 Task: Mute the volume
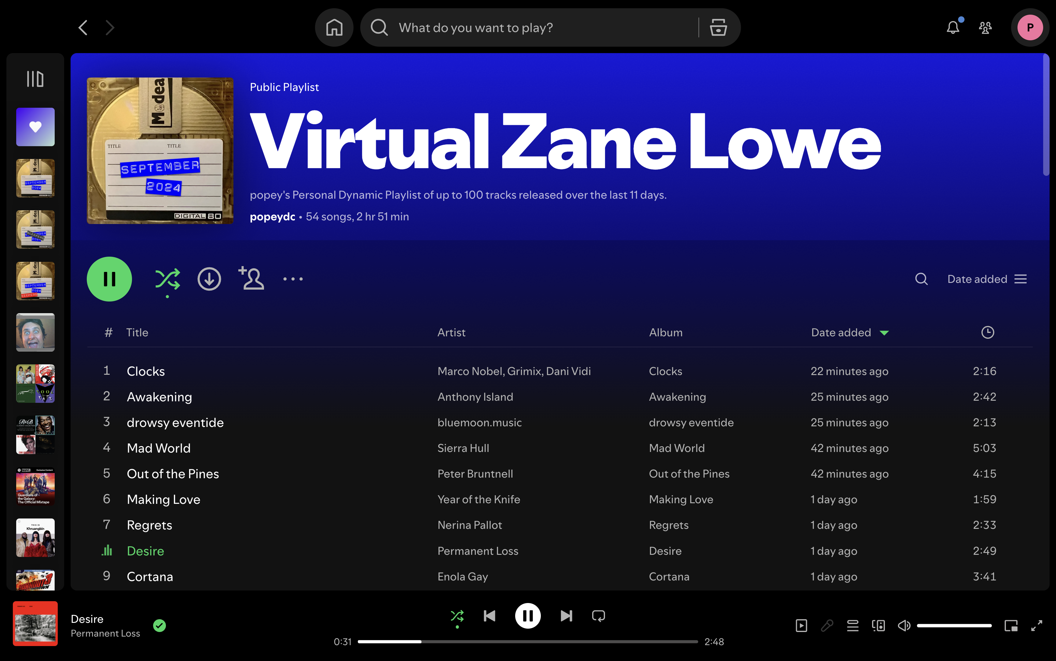(x=904, y=625)
